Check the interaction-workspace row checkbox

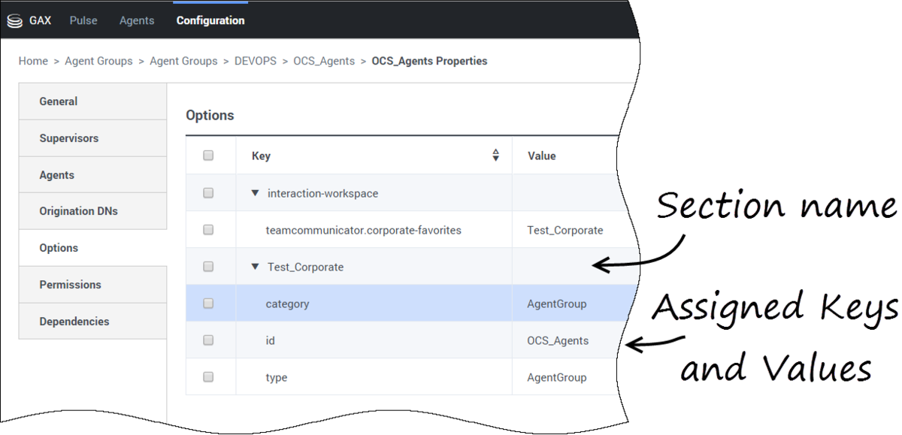point(208,193)
